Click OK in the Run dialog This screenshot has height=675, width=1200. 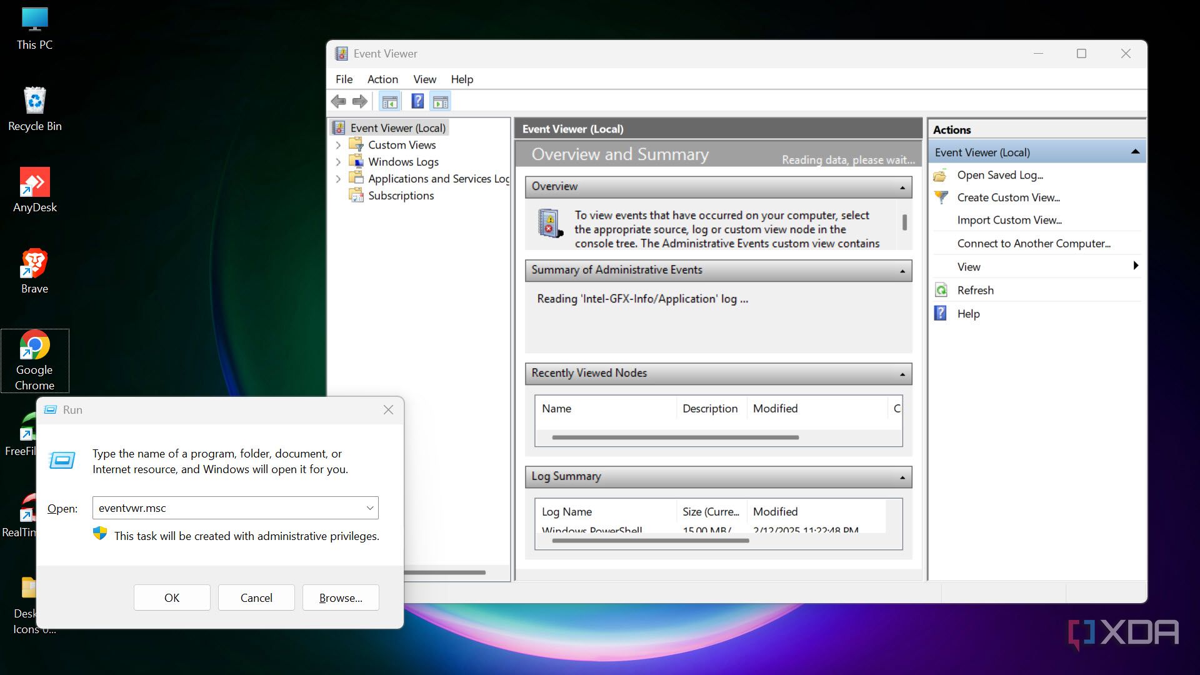[172, 597]
